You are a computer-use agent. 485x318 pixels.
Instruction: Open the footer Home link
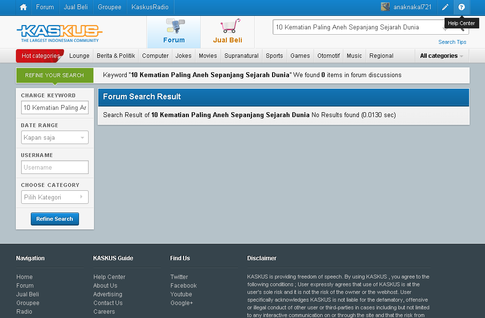25,277
